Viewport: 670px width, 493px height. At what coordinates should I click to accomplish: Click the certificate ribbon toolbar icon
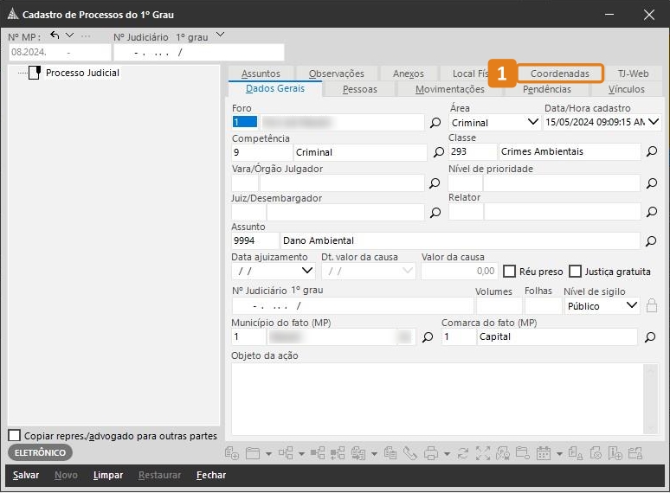point(503,453)
